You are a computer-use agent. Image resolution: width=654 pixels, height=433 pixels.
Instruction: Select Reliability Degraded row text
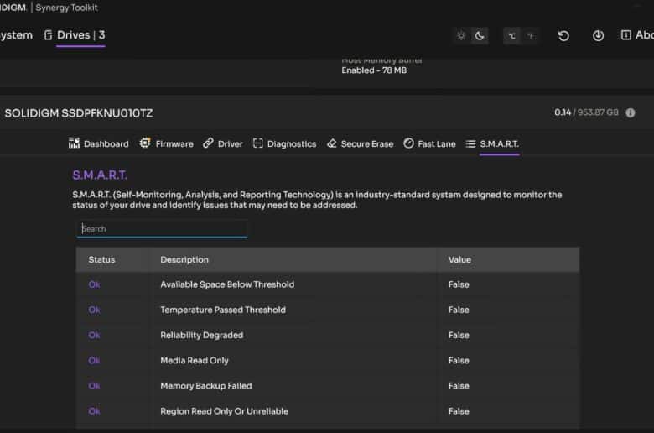[202, 336]
